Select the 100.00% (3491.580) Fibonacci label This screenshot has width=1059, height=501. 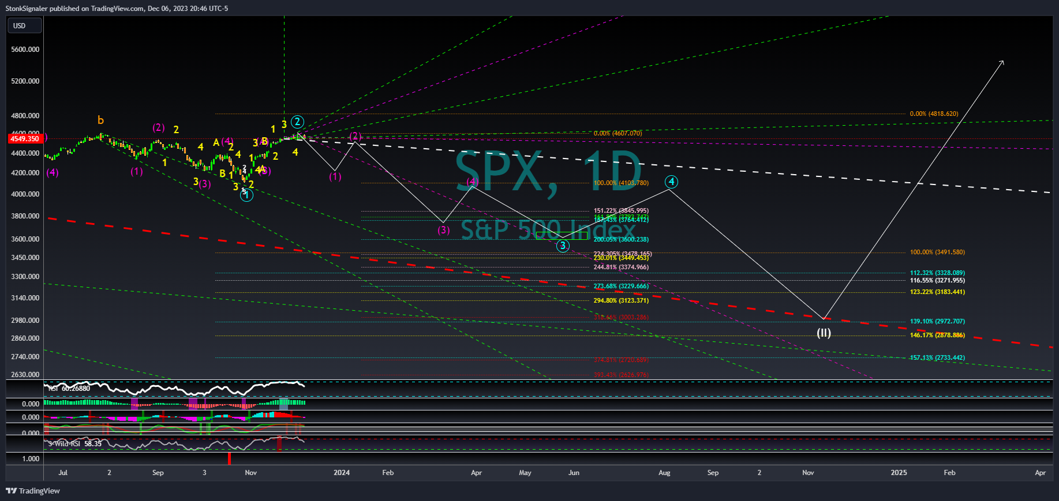click(x=937, y=253)
